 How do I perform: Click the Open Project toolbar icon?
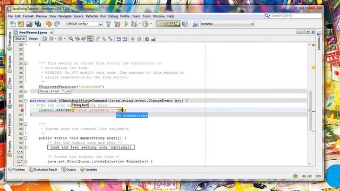pyautogui.click(x=29, y=24)
